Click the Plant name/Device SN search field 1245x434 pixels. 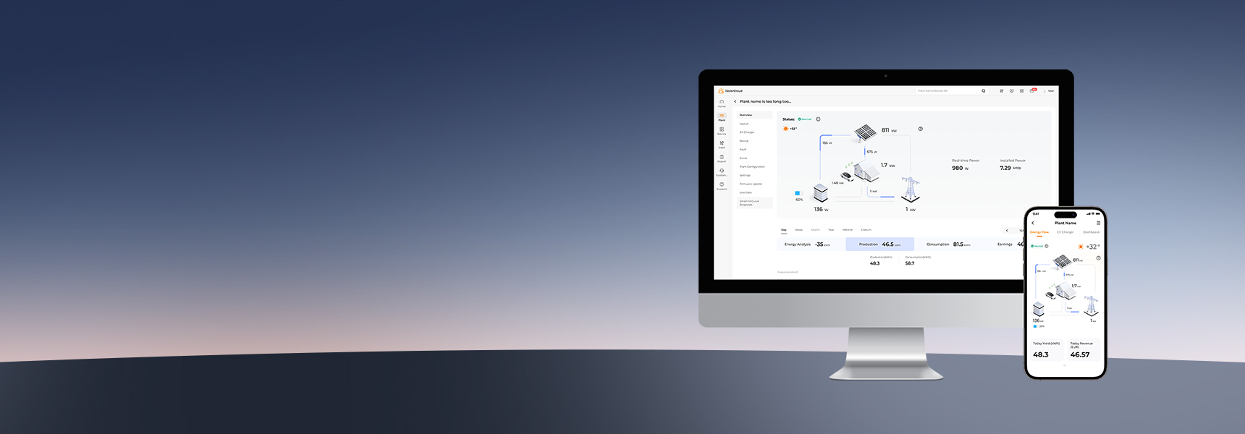[x=945, y=91]
